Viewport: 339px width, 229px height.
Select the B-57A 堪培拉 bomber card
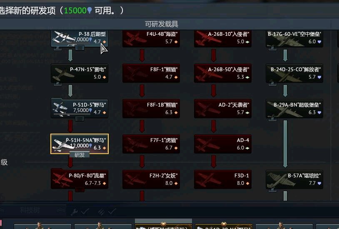pos(294,179)
